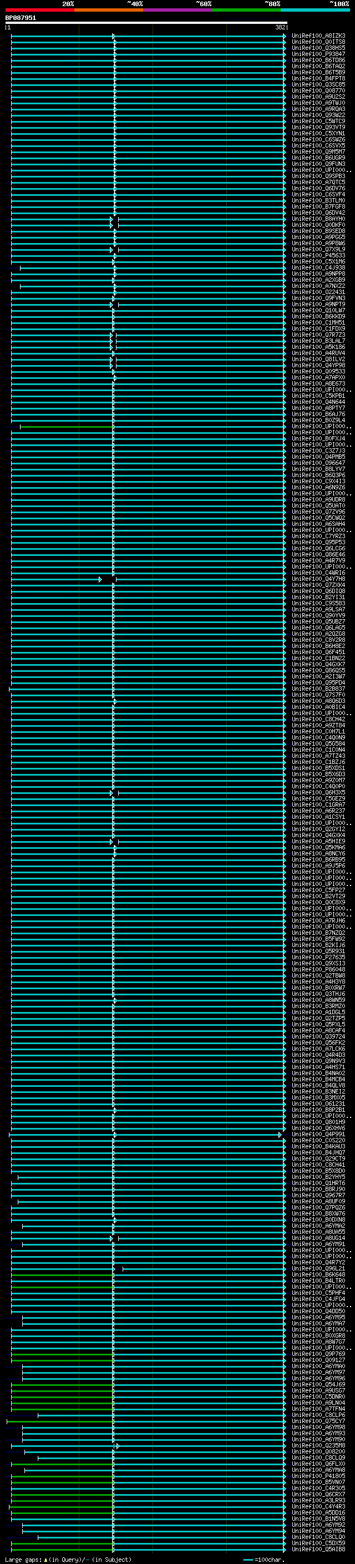Image resolution: width=355 pixels, height=1564 pixels.
Task: Open hit UniRef100_Q0ITS8
Action: [x=318, y=42]
